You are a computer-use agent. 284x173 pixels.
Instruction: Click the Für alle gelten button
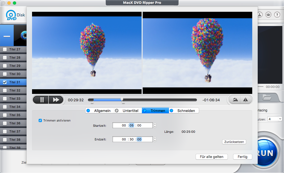(211, 157)
